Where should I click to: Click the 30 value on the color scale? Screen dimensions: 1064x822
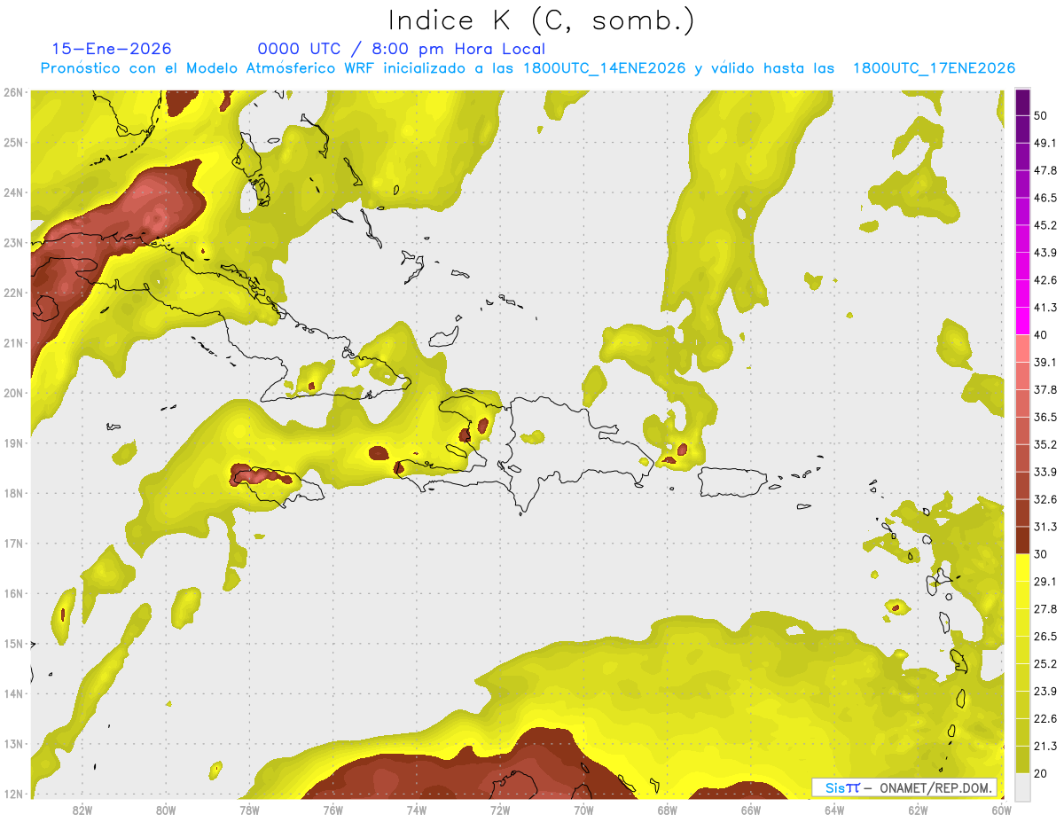click(x=1041, y=554)
